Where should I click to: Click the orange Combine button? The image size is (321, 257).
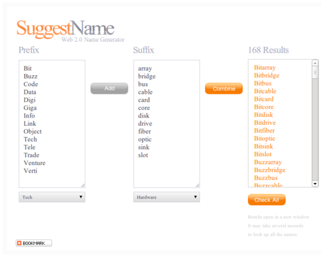pyautogui.click(x=224, y=89)
